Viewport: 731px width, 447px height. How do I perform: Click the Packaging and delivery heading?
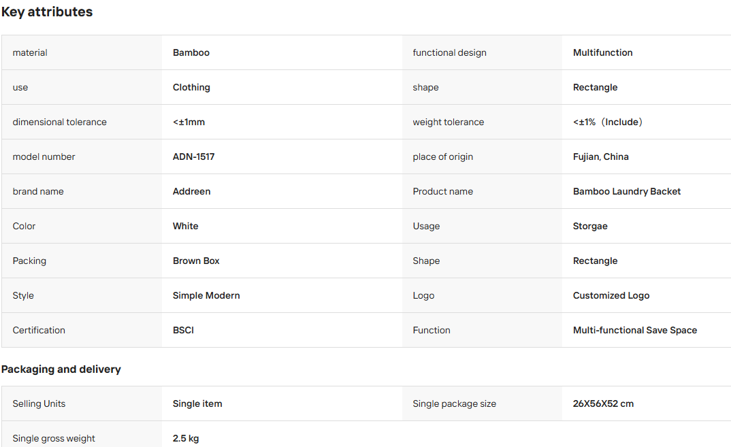coord(61,369)
